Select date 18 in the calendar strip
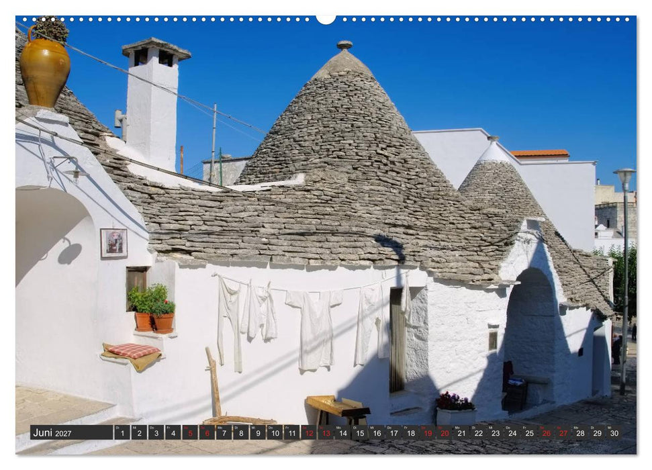Screen dimensions: 652x470 411,432
